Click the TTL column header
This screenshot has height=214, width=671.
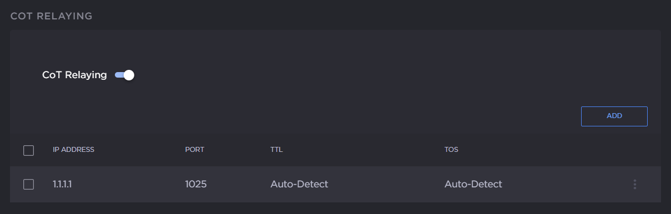tap(276, 150)
